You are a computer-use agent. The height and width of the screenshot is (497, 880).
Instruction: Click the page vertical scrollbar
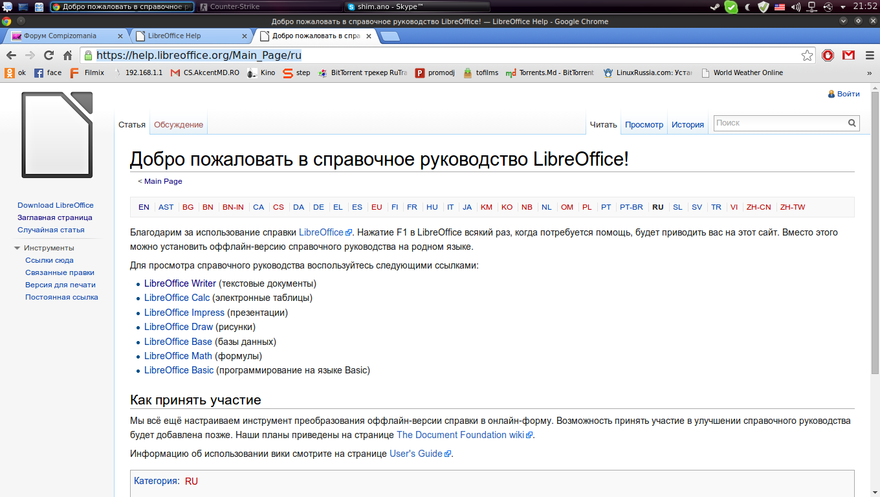[x=875, y=226]
